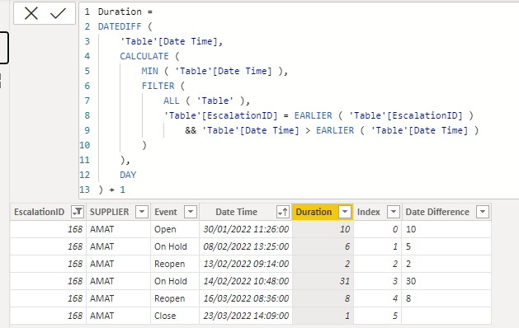Cancel the formula with the X icon

tap(31, 13)
